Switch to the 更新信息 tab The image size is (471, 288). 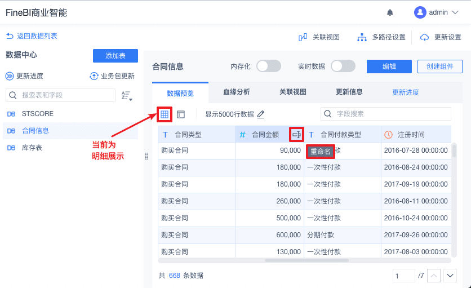[349, 92]
